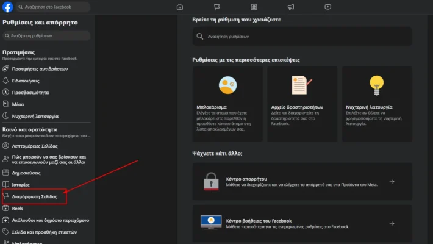433x244 pixels.
Task: Click the Μπλοκάρισμα card icon
Action: click(x=227, y=84)
